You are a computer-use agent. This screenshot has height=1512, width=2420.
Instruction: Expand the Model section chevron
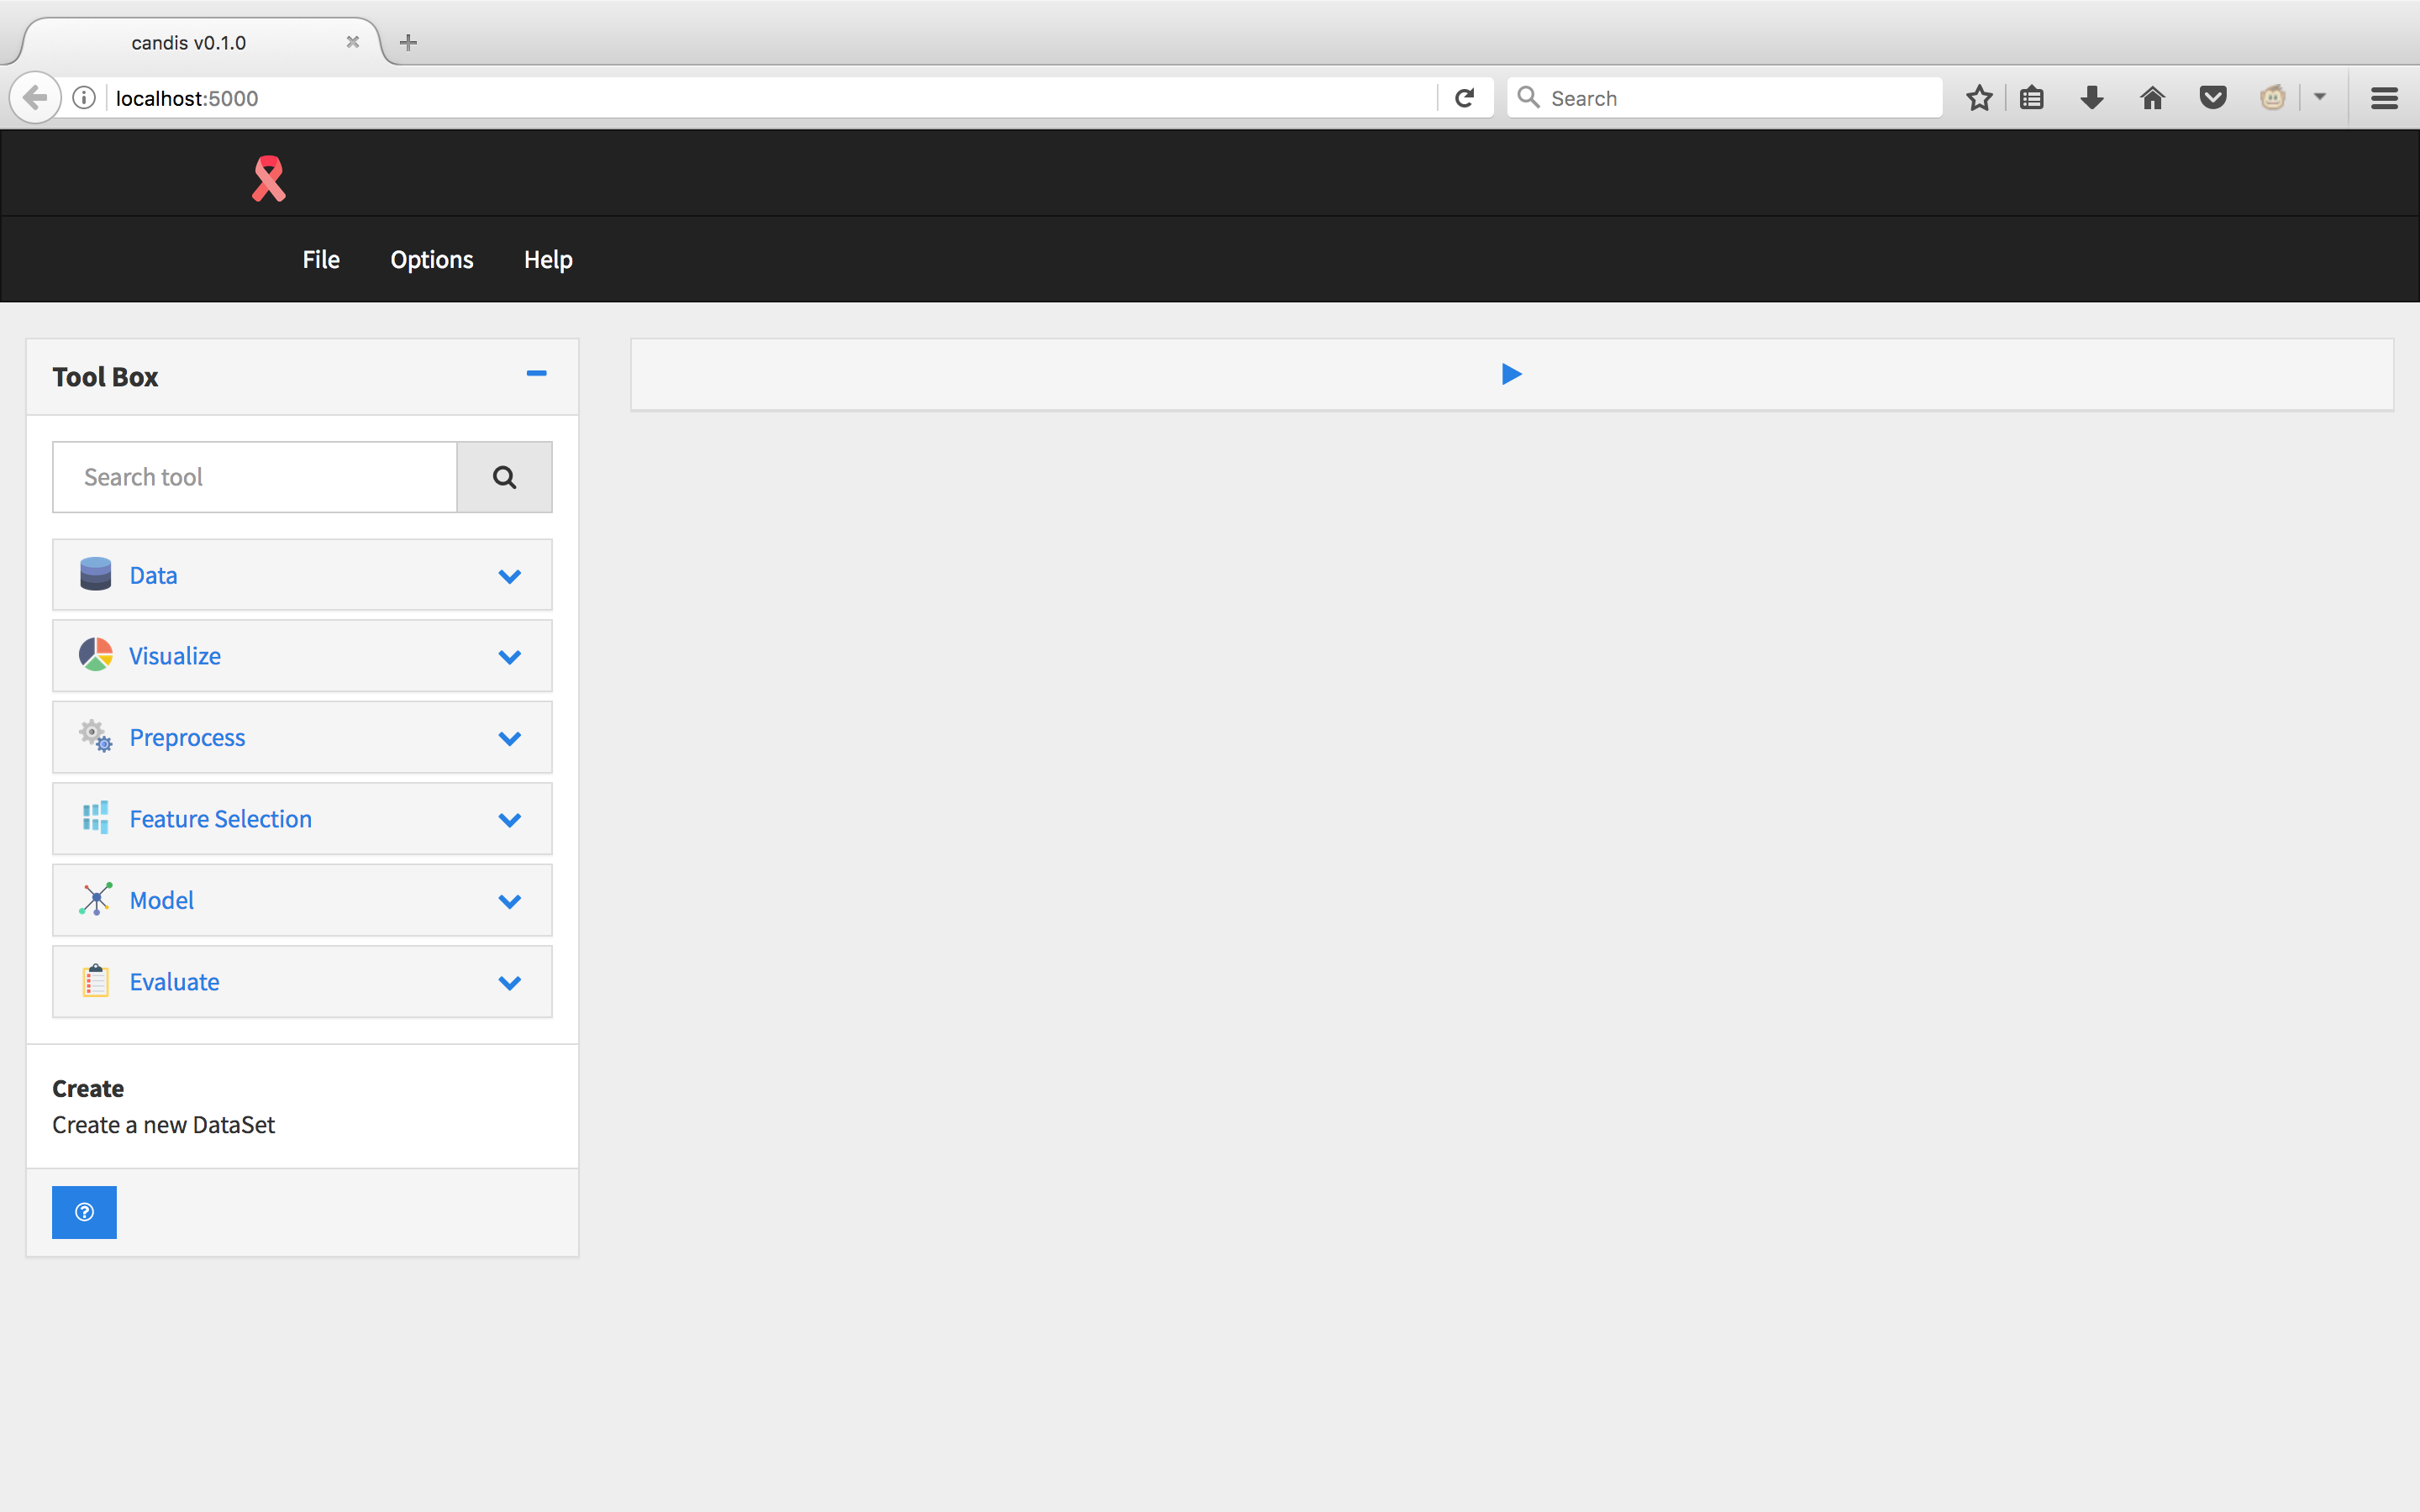click(x=510, y=901)
